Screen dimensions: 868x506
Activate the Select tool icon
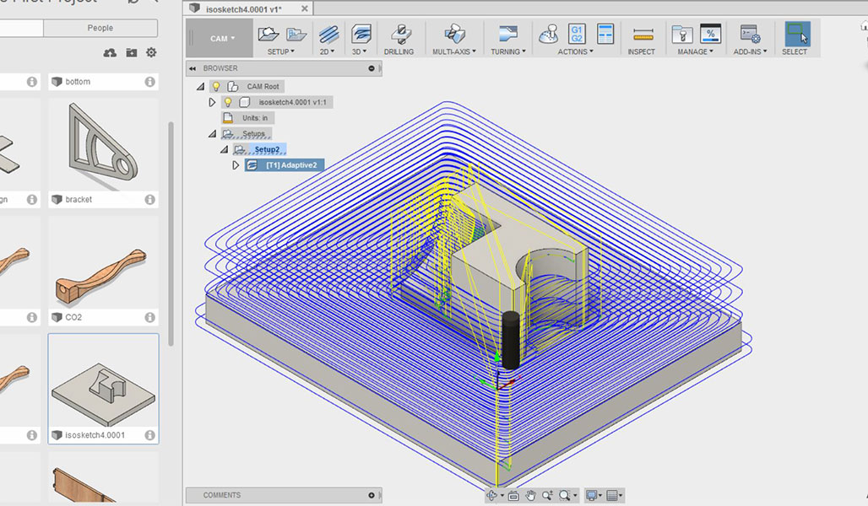pyautogui.click(x=797, y=34)
